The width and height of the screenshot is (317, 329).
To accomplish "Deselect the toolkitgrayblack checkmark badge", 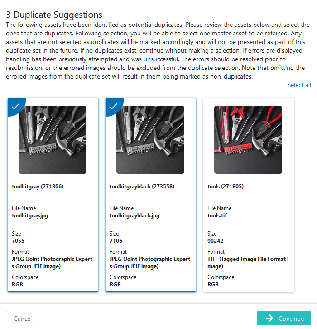I will click(x=113, y=106).
